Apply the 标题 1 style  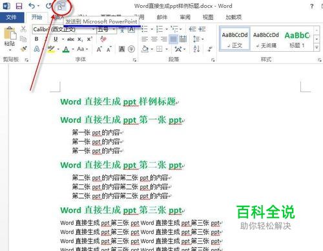click(x=297, y=39)
